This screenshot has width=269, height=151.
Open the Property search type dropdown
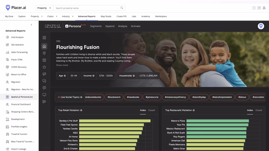point(44,8)
